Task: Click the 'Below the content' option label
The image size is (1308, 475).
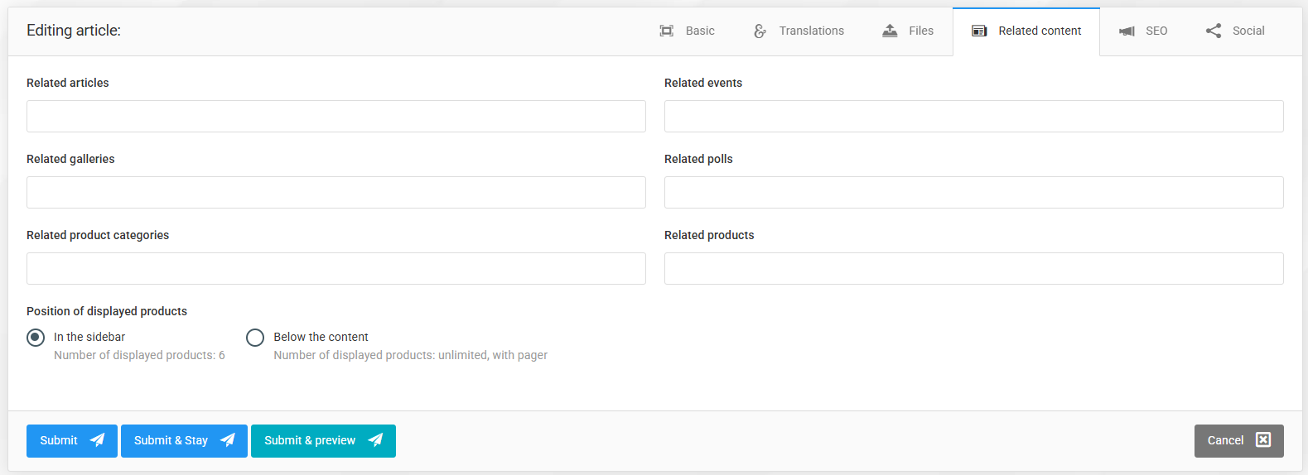Action: pyautogui.click(x=321, y=337)
